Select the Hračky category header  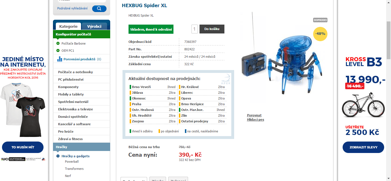coord(82,147)
